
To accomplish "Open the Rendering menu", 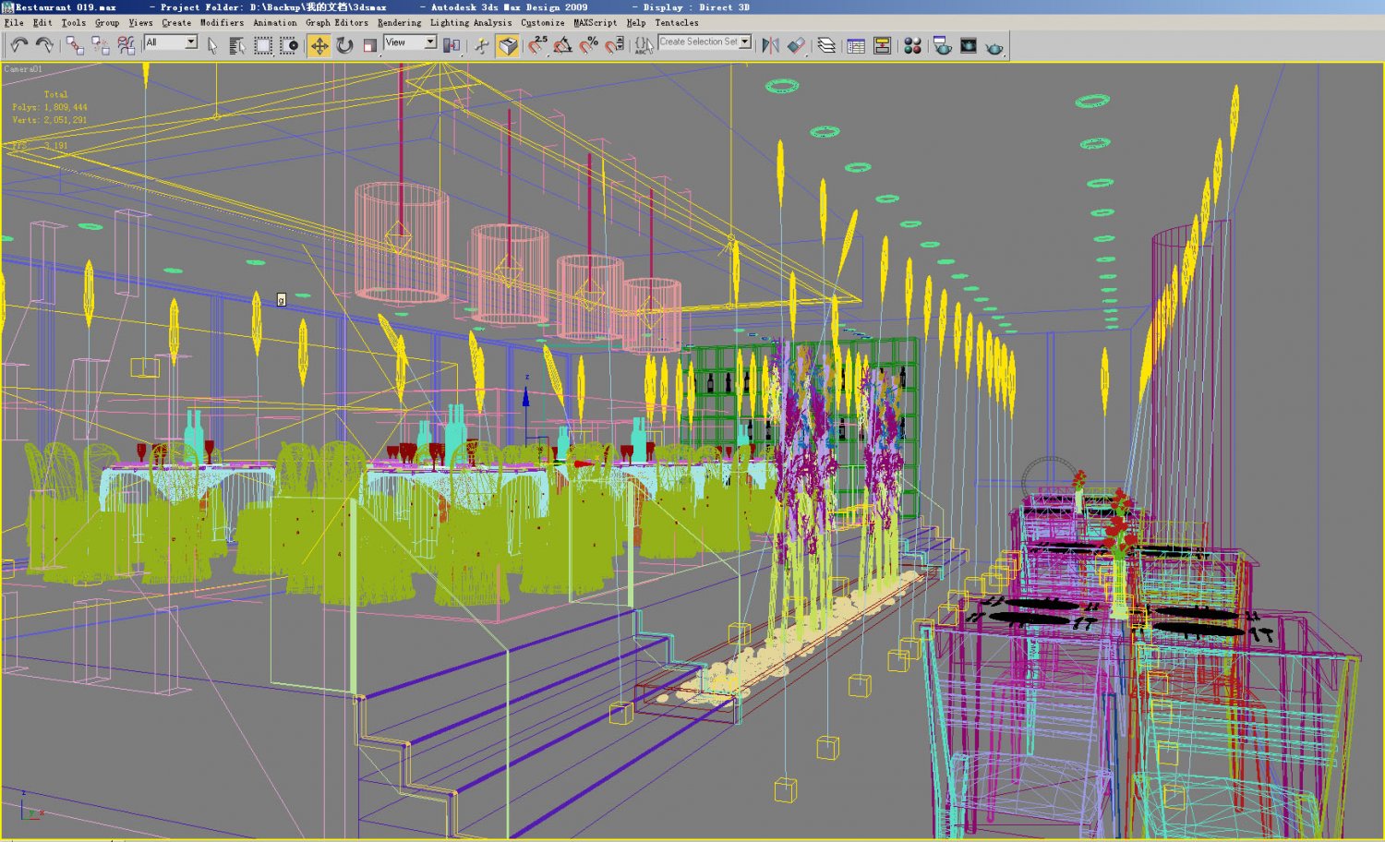I will coord(399,22).
